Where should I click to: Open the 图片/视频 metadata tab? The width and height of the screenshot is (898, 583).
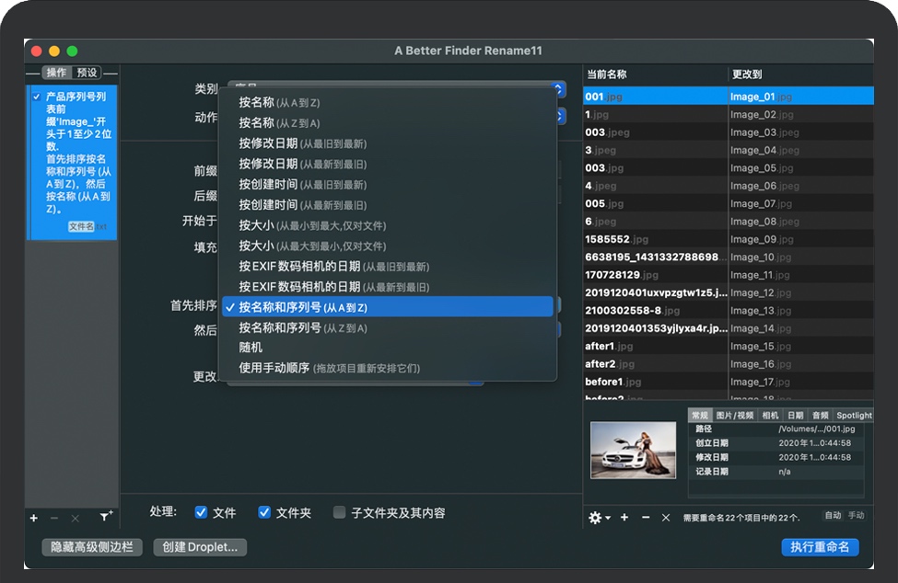734,416
